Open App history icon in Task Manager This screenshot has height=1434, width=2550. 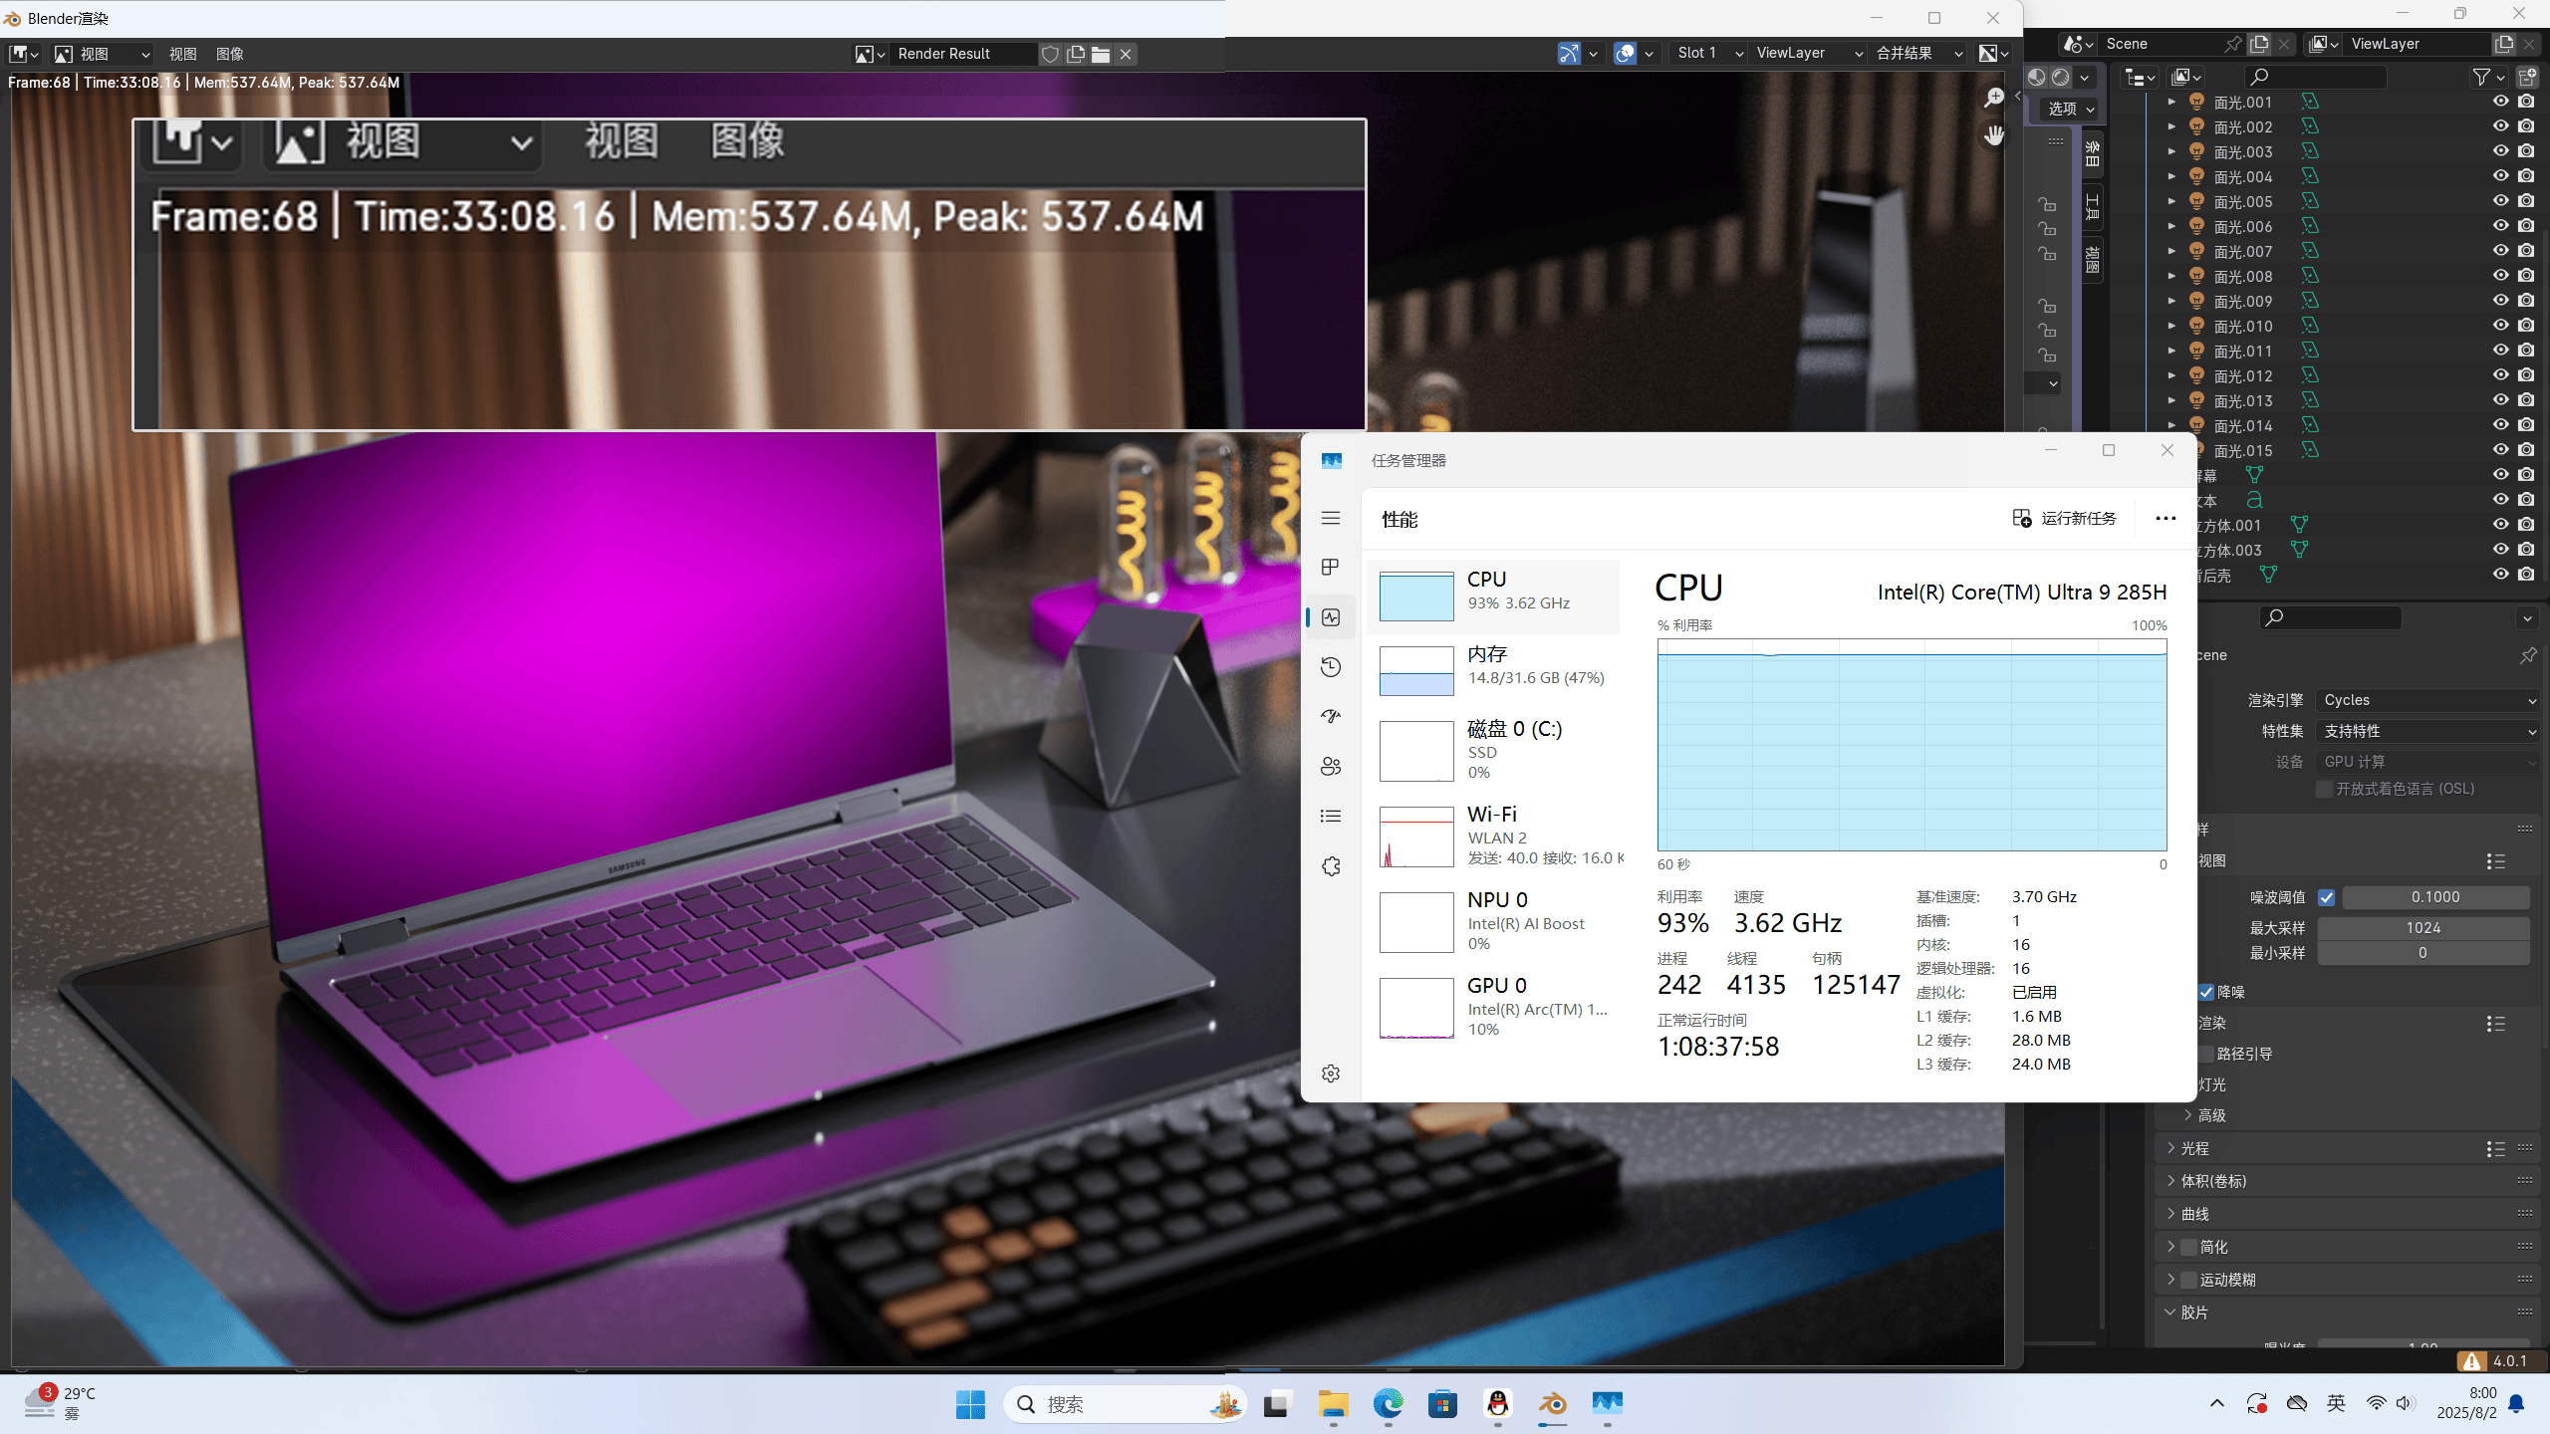pyautogui.click(x=1331, y=667)
